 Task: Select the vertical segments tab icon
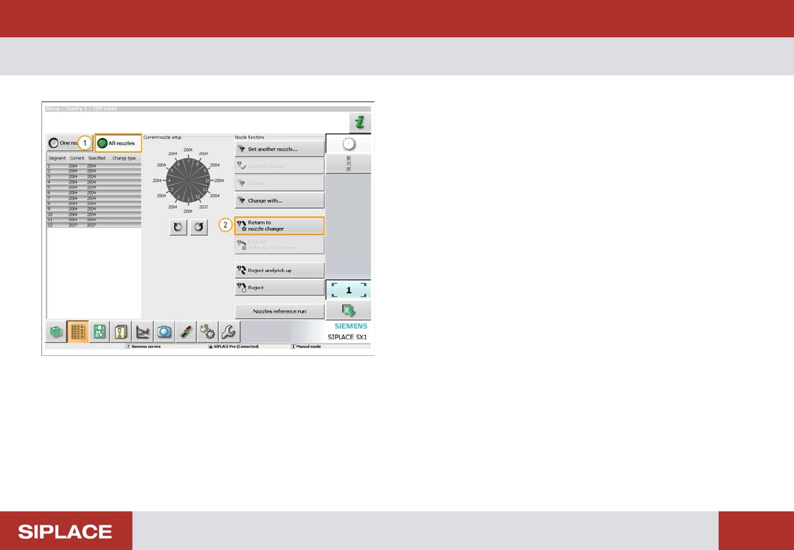[x=348, y=164]
